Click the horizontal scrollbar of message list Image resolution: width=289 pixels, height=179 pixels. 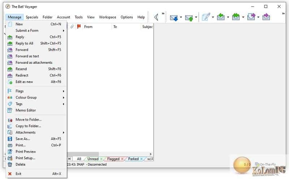click(83, 154)
